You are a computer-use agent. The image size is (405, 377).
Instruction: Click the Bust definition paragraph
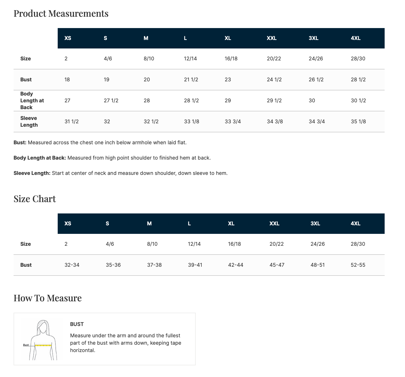(100, 143)
